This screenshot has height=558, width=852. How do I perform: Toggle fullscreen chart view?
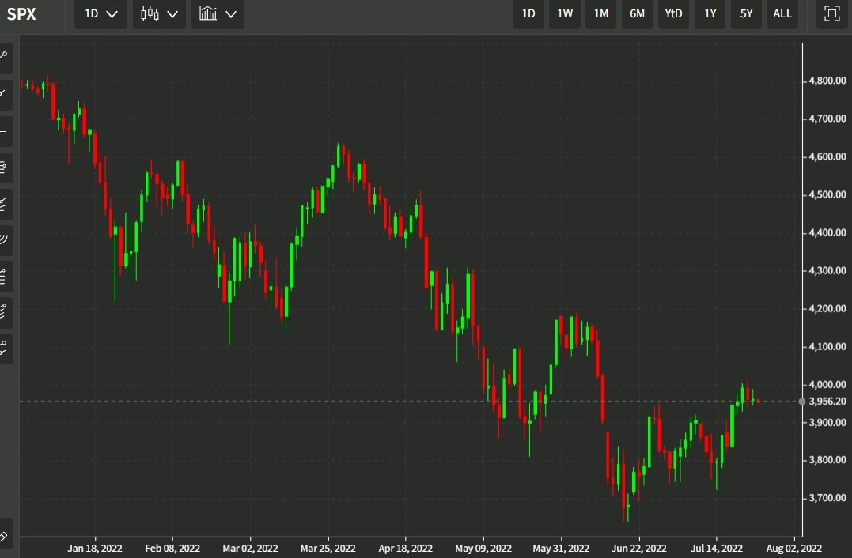pos(832,14)
